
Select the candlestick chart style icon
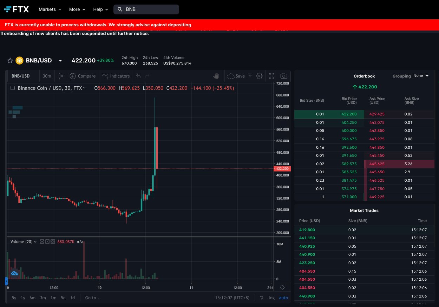click(x=60, y=76)
